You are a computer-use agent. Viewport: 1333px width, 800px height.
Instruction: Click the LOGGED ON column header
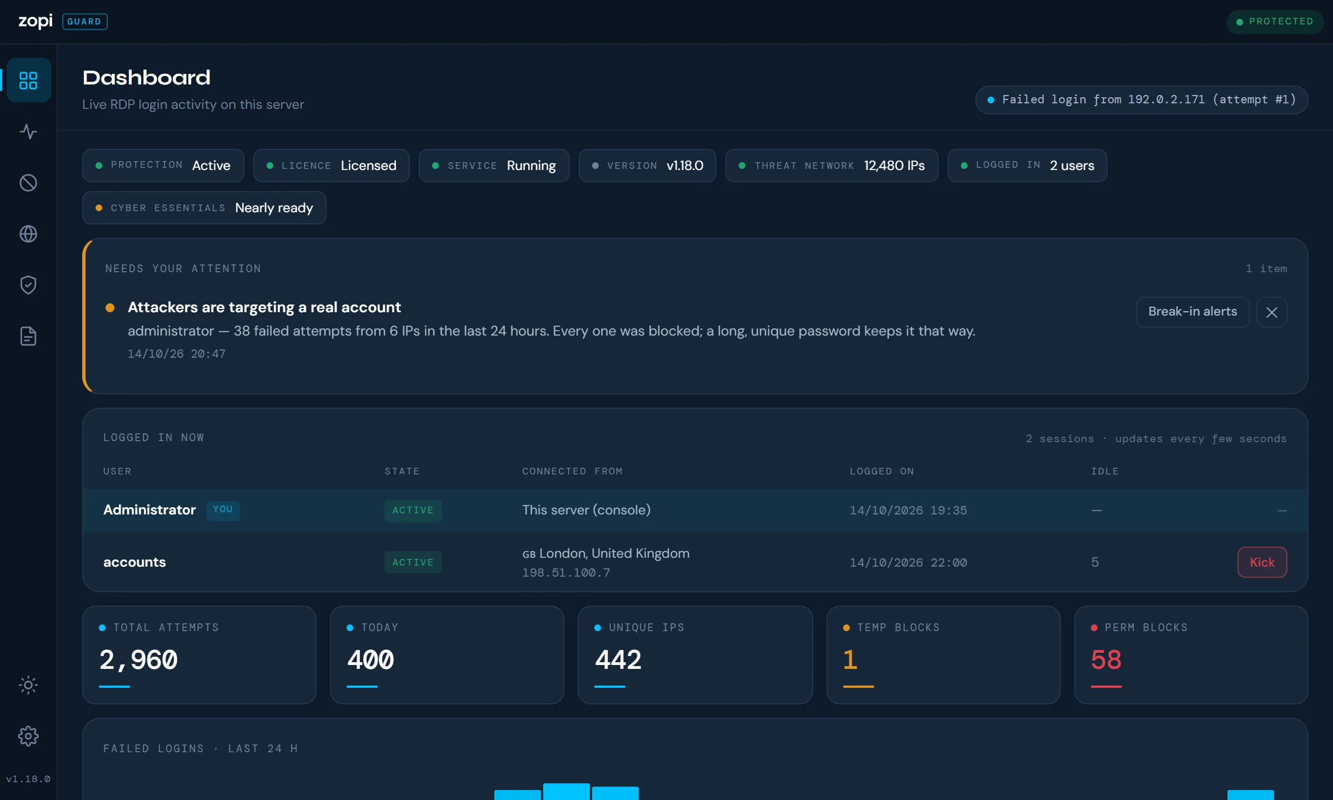tap(881, 472)
